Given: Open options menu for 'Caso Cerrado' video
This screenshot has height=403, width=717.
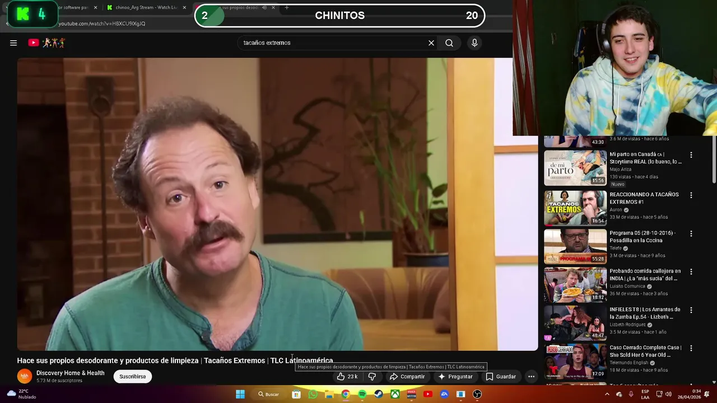Looking at the screenshot, I should click(691, 348).
